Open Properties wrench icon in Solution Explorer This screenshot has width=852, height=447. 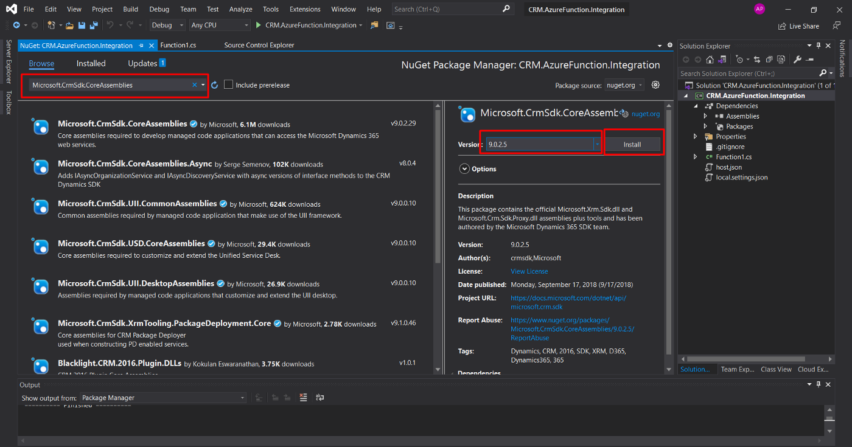(797, 60)
